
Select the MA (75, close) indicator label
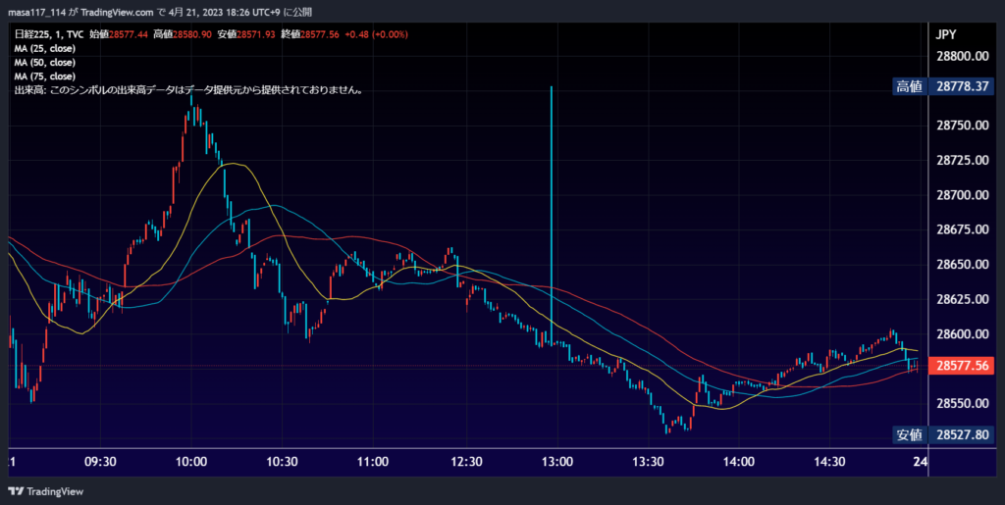tap(45, 76)
